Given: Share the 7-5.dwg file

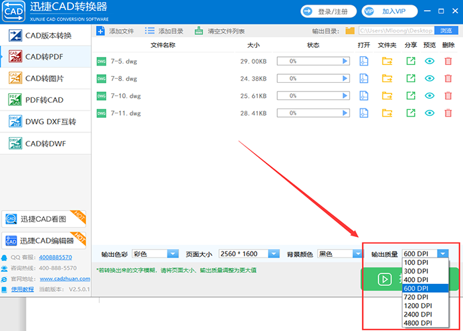Looking at the screenshot, I should click(411, 61).
